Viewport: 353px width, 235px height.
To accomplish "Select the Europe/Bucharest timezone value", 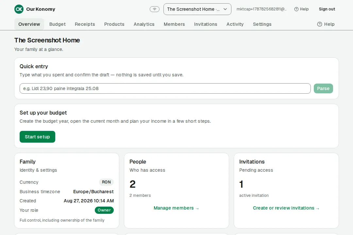I will pos(93,192).
